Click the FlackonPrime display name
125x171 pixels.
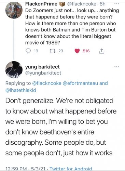coord(41,4)
